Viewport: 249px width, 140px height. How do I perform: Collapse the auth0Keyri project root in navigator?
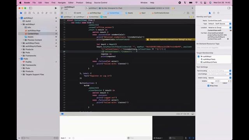click(19, 18)
